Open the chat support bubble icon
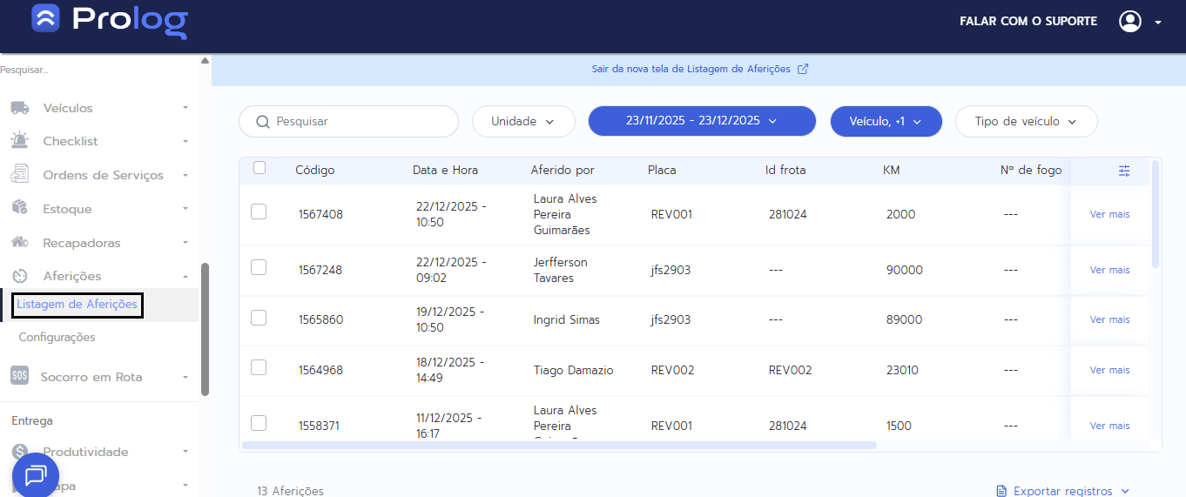Viewport: 1186px width, 497px height. pos(36,475)
